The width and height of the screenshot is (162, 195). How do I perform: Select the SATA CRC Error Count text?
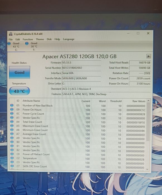point(35,166)
